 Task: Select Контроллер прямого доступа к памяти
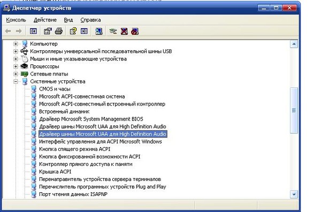(x=86, y=164)
